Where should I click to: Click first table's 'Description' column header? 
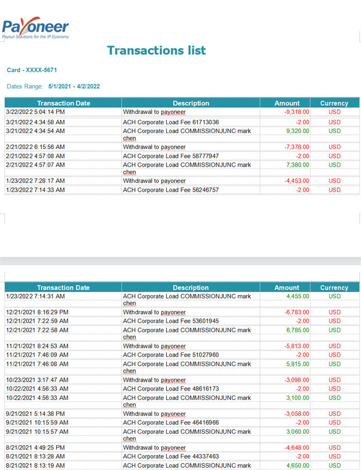point(191,103)
